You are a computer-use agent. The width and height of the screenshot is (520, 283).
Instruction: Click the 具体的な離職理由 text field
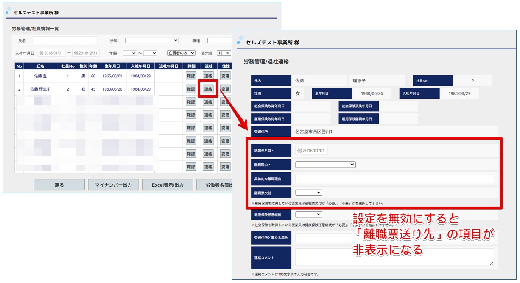coord(395,179)
